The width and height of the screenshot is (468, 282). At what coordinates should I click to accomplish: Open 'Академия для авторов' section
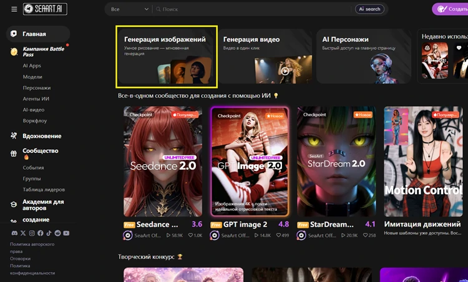click(43, 205)
